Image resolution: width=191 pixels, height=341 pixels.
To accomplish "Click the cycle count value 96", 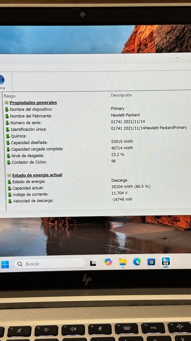I will point(113,161).
